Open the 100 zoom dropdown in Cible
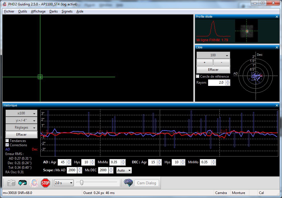The image size is (282, 198). pyautogui.click(x=213, y=55)
